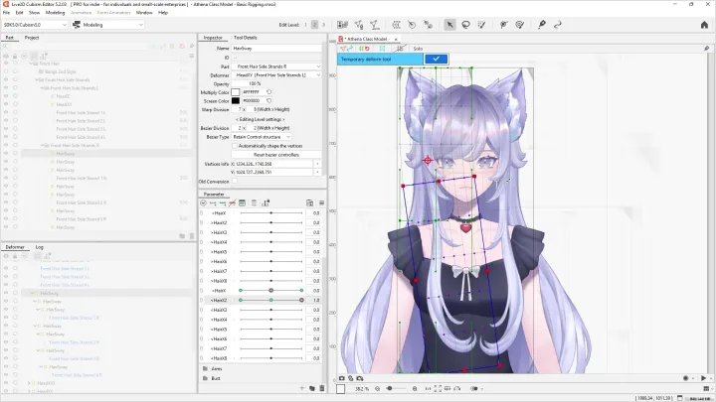Expand the Vertices Info X dropdown arrow
716x402 pixels.
coord(317,164)
